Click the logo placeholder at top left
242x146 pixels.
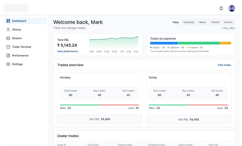click(16, 8)
